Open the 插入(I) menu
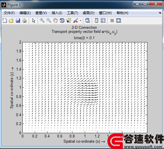The height and width of the screenshot is (149, 164). 57,13
